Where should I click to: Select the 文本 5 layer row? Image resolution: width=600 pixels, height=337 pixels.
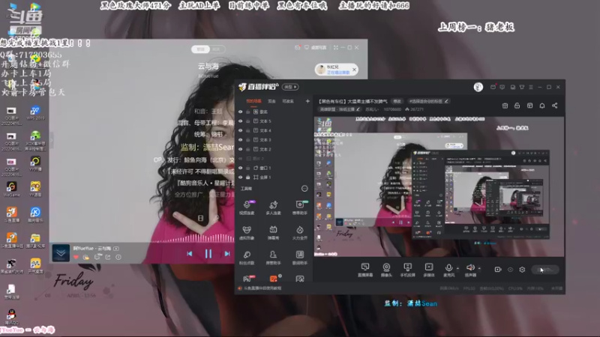pos(274,121)
